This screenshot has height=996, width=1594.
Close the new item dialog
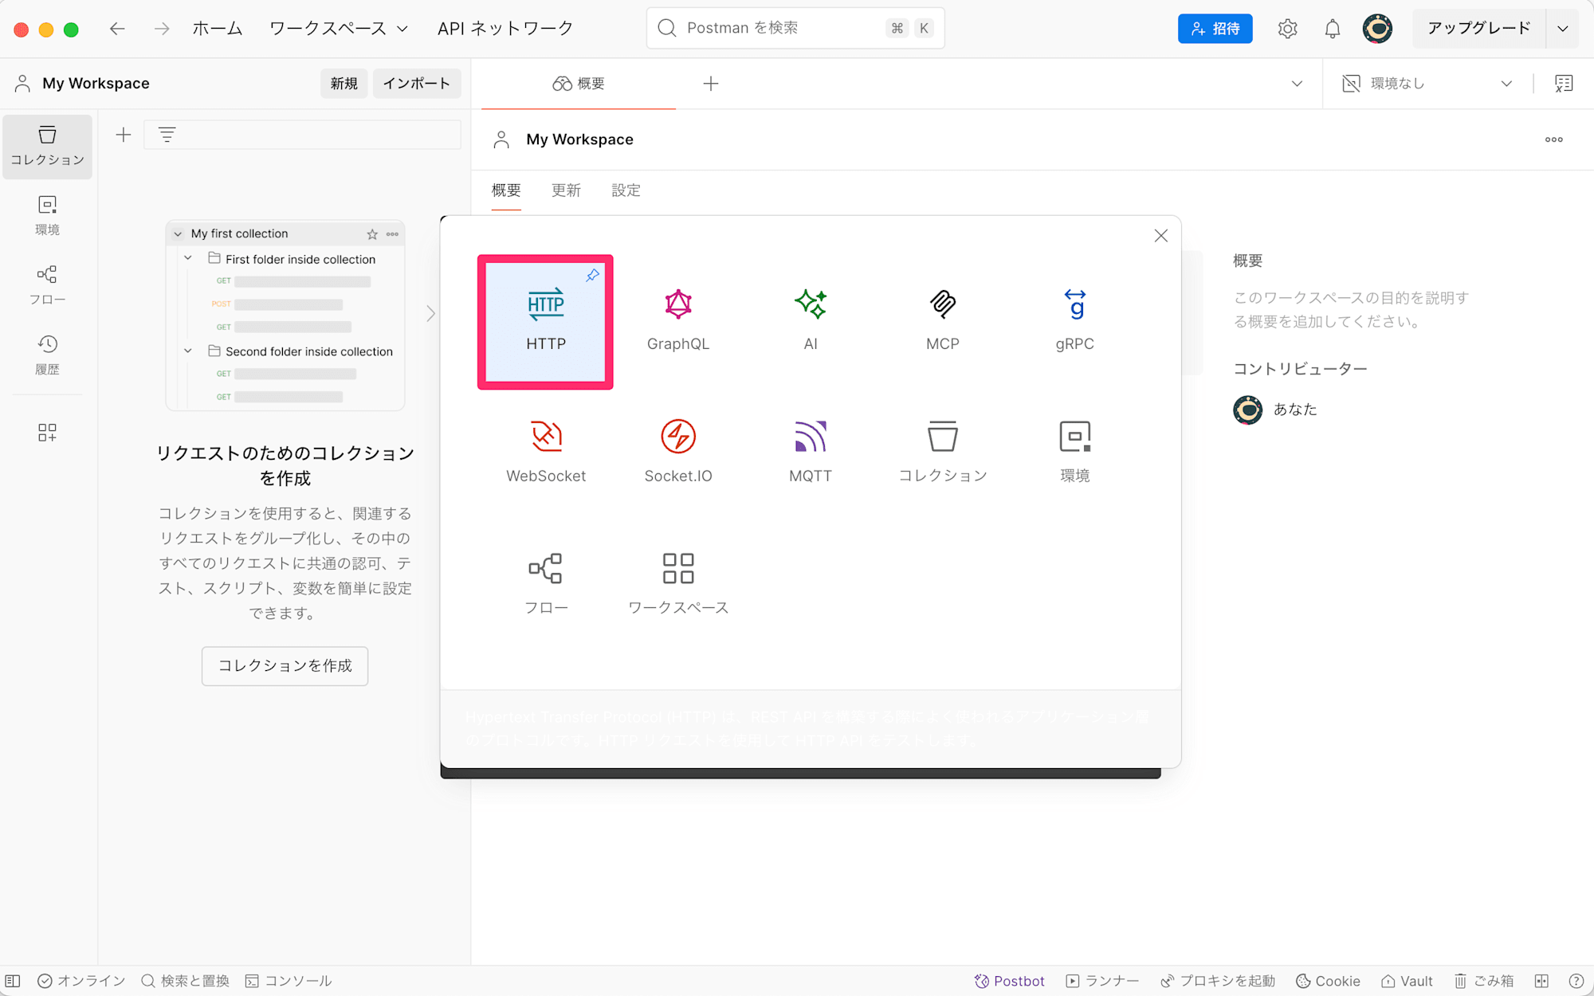(1160, 236)
